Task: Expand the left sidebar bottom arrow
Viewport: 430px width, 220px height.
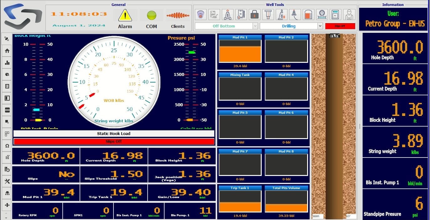Action: click(x=6, y=217)
